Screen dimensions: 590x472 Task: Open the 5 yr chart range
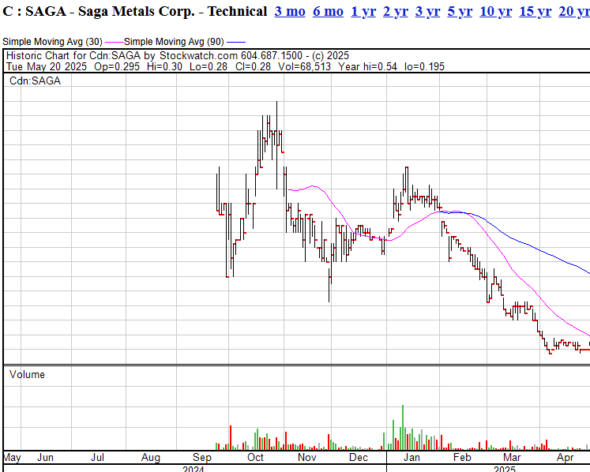[x=460, y=11]
